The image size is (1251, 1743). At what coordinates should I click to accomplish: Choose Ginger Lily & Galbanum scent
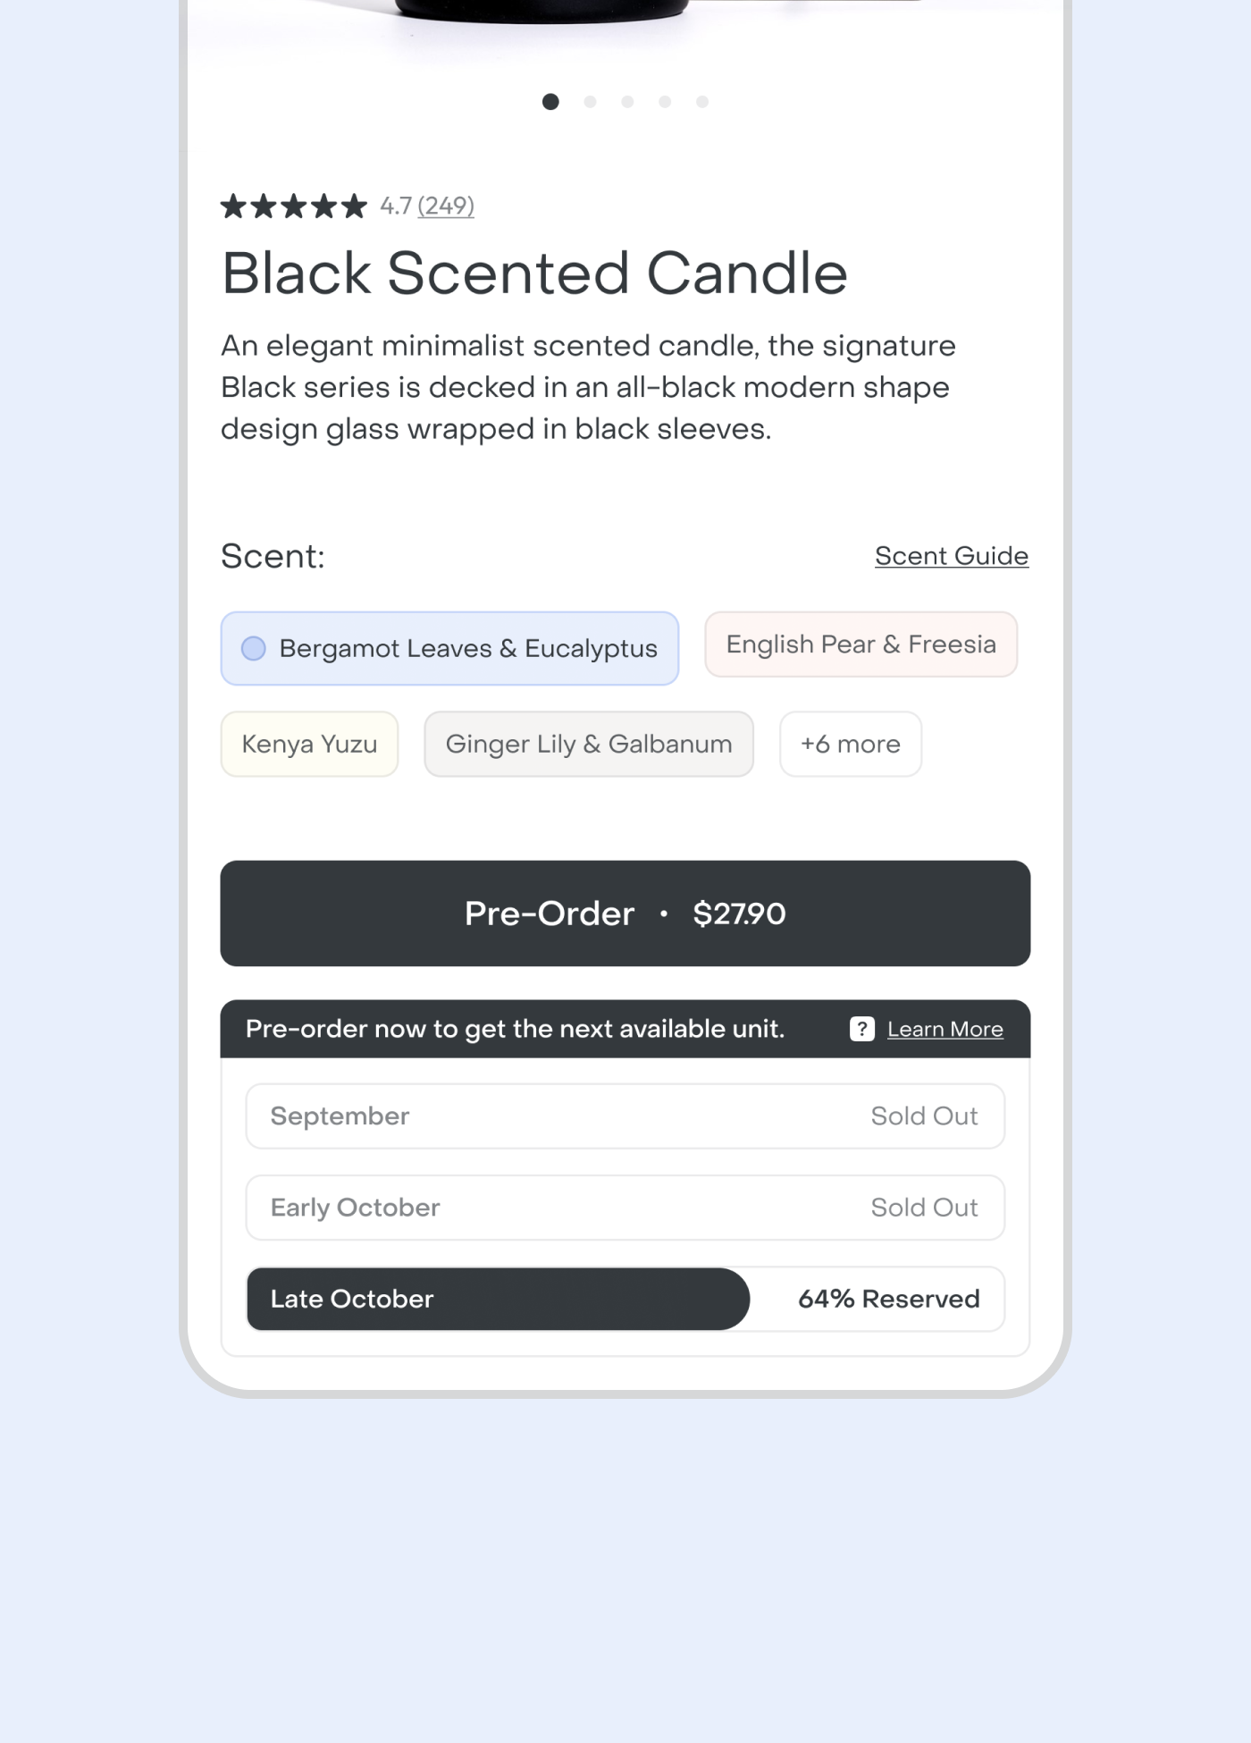click(x=589, y=744)
